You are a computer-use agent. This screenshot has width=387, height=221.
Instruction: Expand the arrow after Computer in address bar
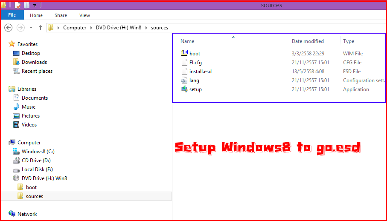91,28
